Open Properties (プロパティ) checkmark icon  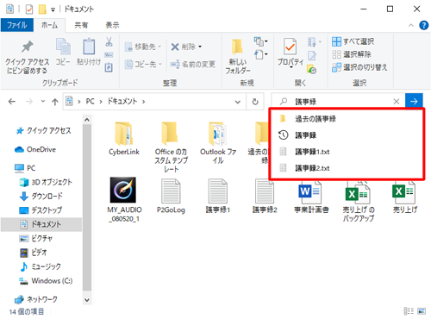(x=290, y=47)
